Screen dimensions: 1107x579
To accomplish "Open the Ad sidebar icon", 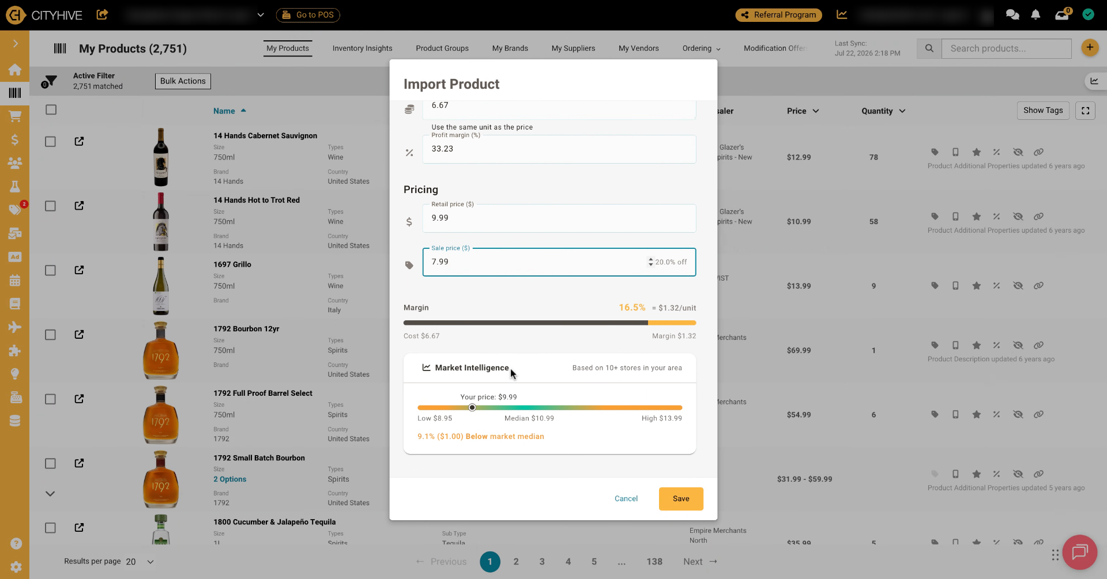I will 15,257.
